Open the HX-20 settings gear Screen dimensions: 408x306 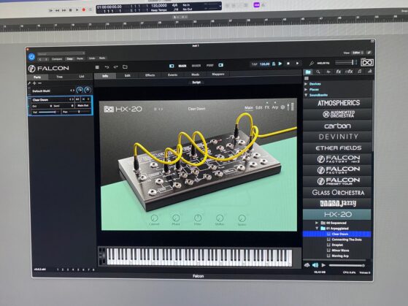282,107
